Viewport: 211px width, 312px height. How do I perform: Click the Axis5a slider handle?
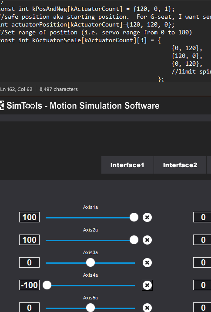coord(90,308)
